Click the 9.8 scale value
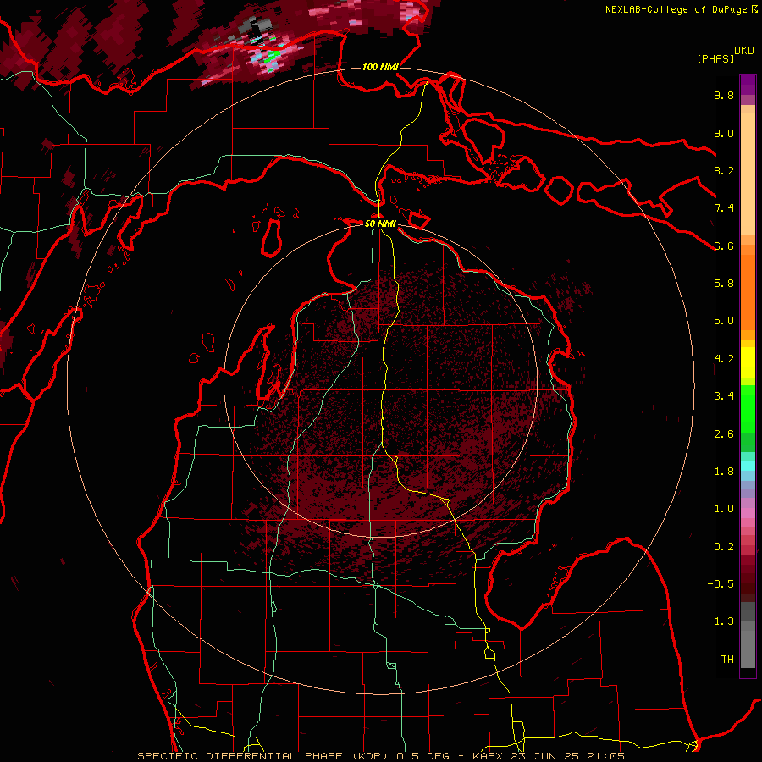This screenshot has height=762, width=762. [724, 95]
